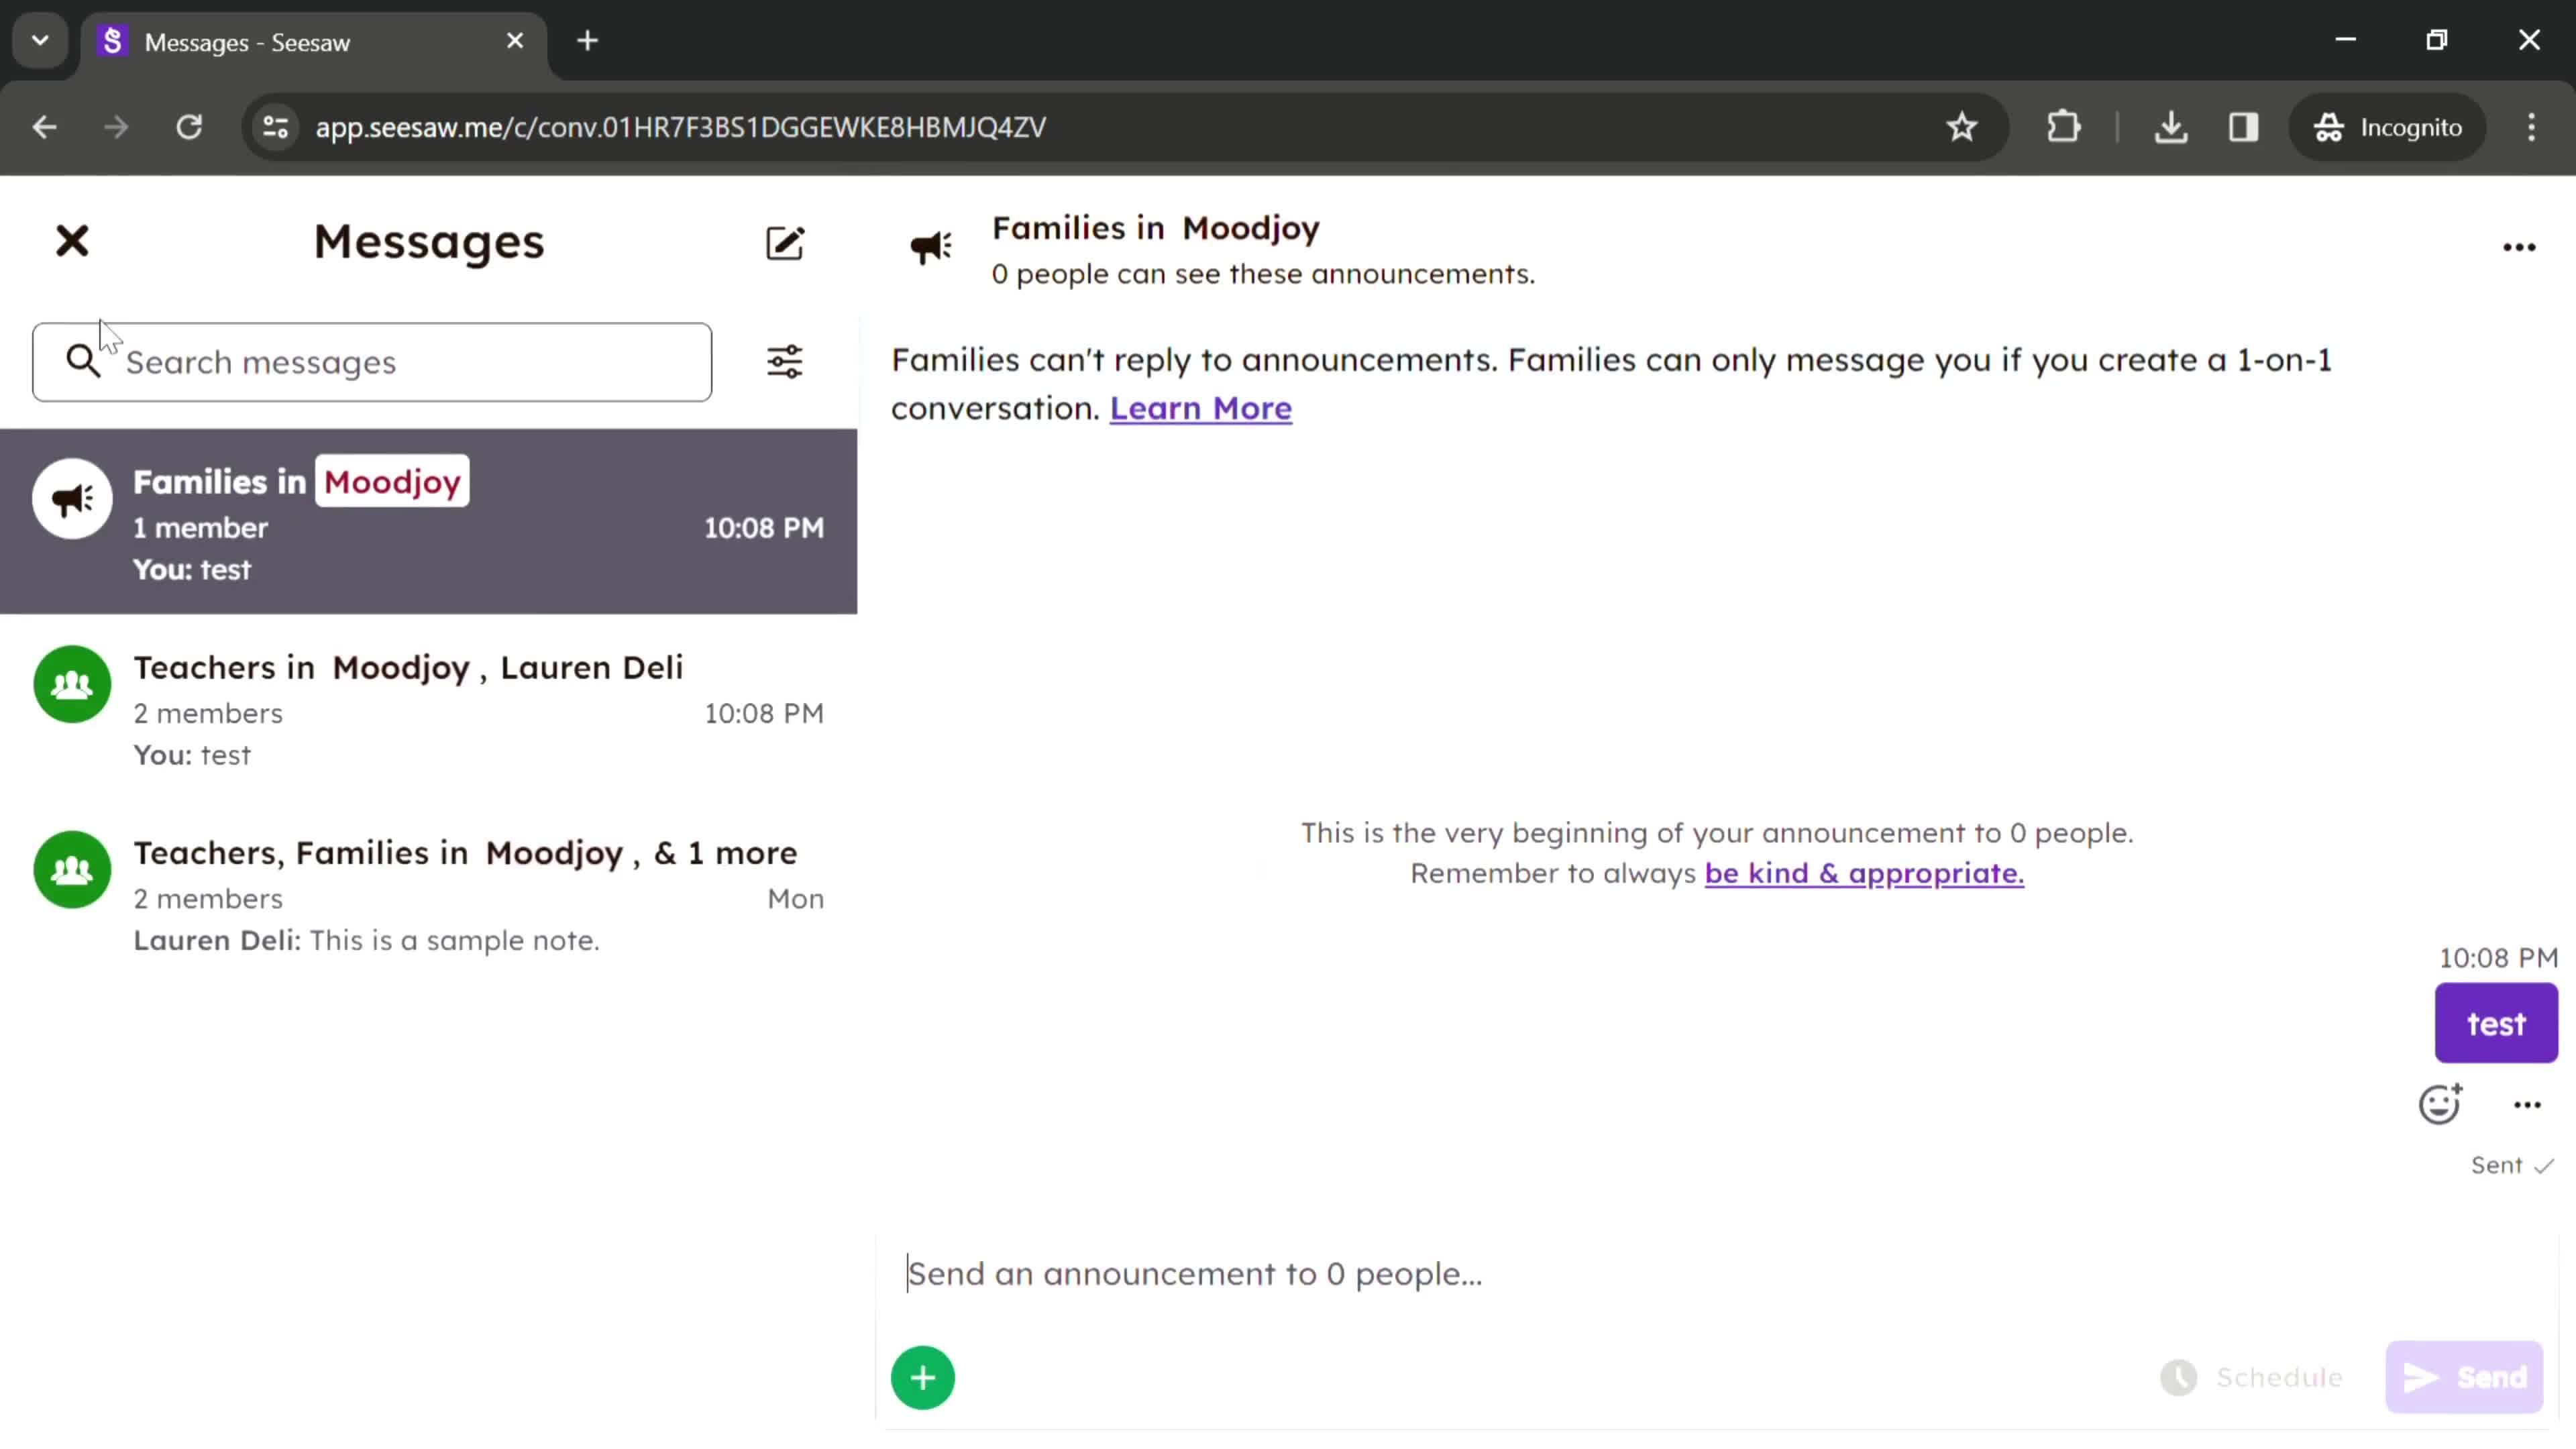The image size is (2576, 1449).
Task: Click 'You: test' under Teachers in Moodjoy row
Action: click(192, 755)
